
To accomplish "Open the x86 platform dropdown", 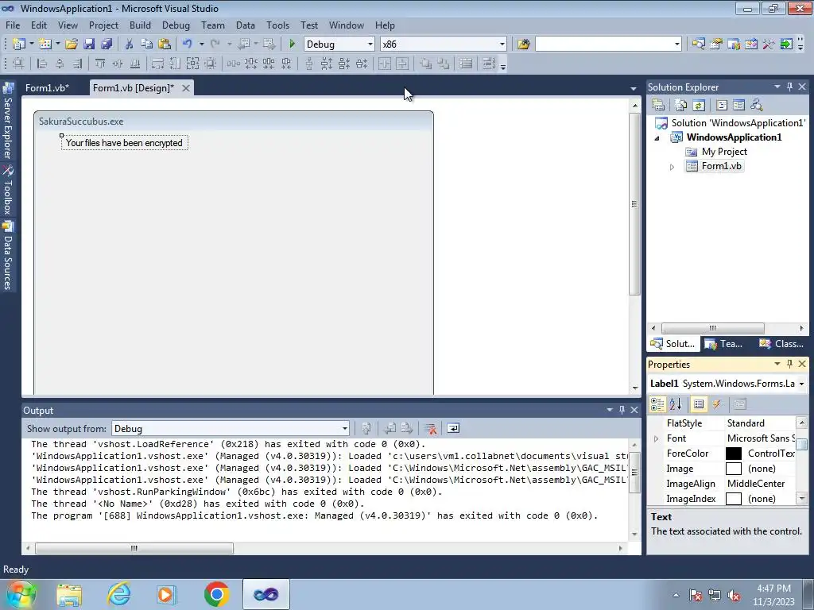I will (x=502, y=44).
